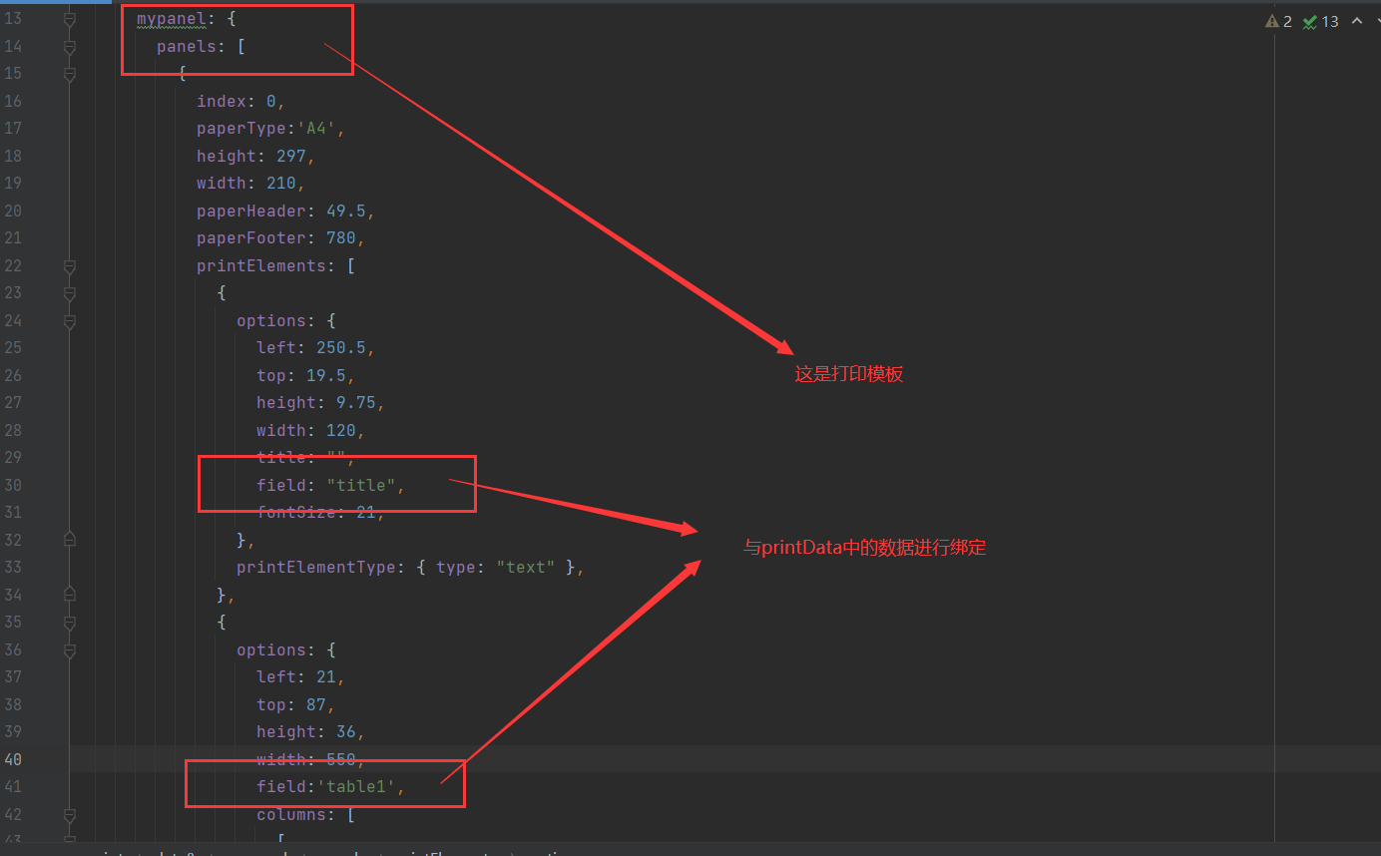Screen dimensions: 1381x856
Task: Click gutter line number 30
Action: pyautogui.click(x=13, y=485)
